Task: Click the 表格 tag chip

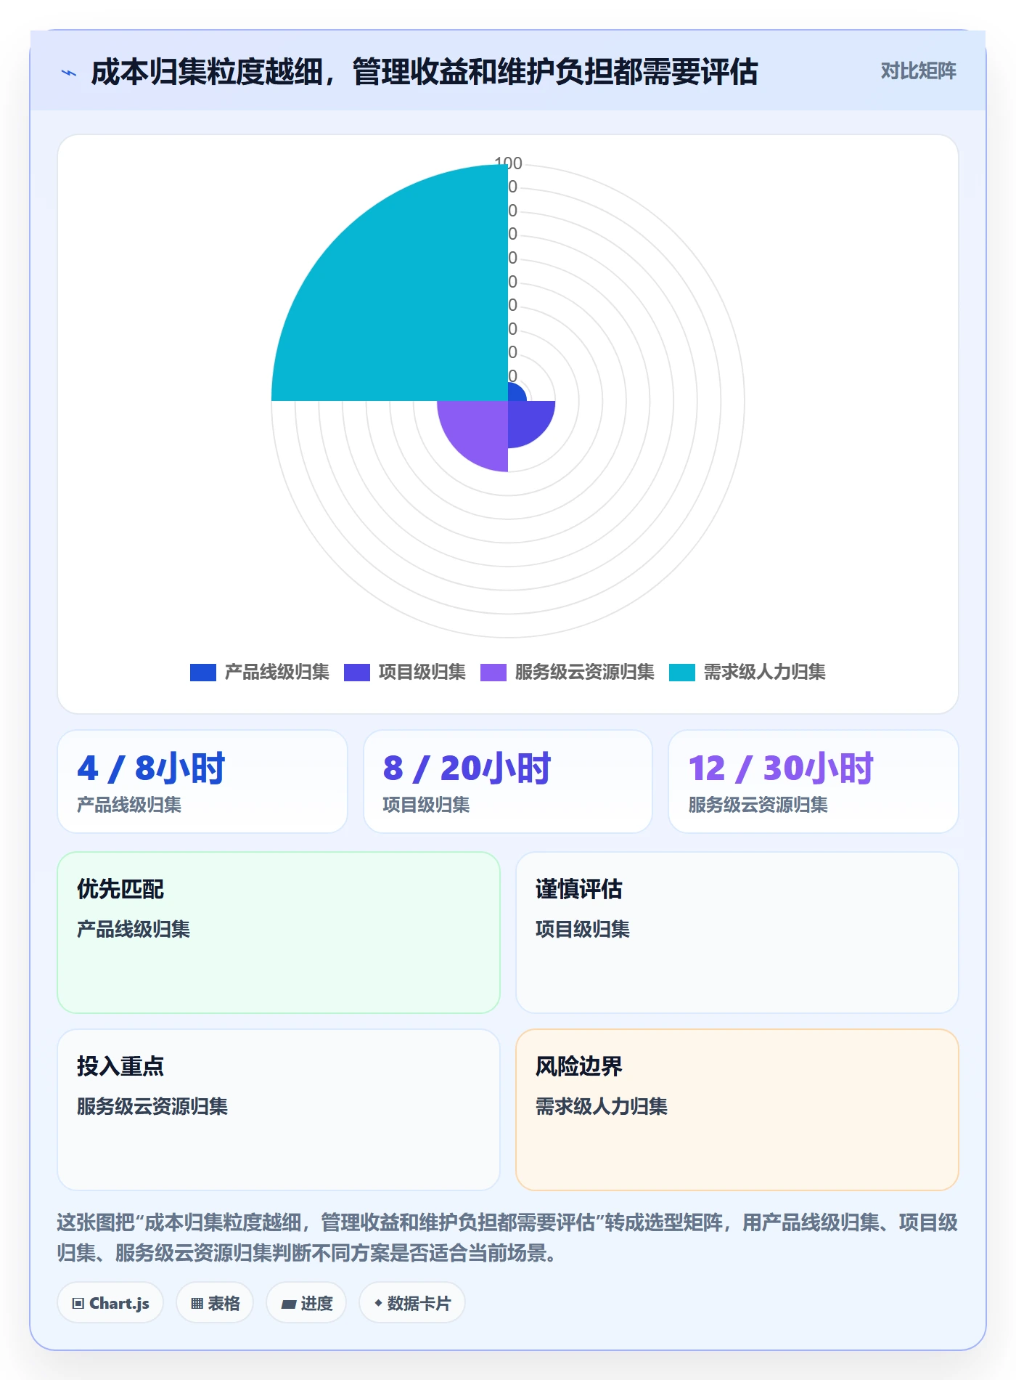Action: tap(215, 1303)
